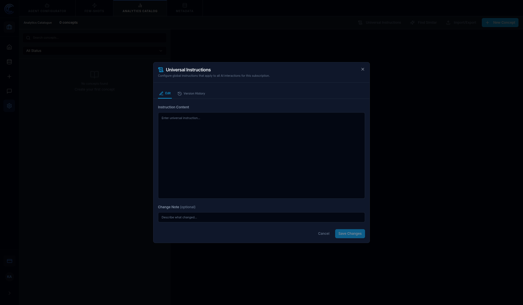523x305 pixels.
Task: Focus the Instruction Content text area
Action: [x=261, y=155]
